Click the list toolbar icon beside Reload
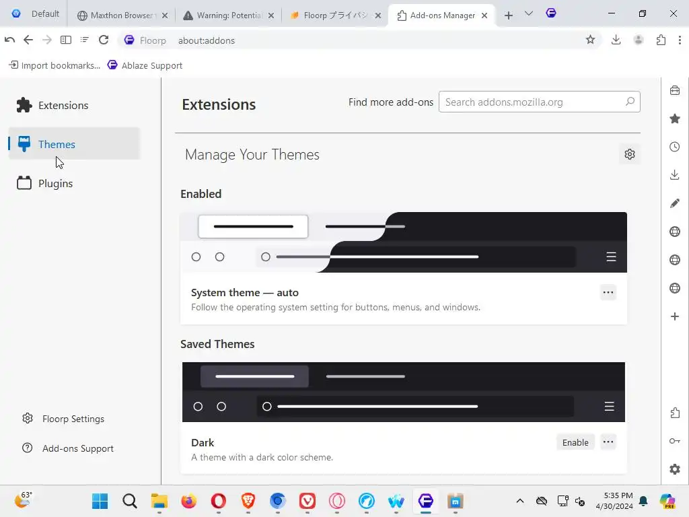 coord(84,40)
